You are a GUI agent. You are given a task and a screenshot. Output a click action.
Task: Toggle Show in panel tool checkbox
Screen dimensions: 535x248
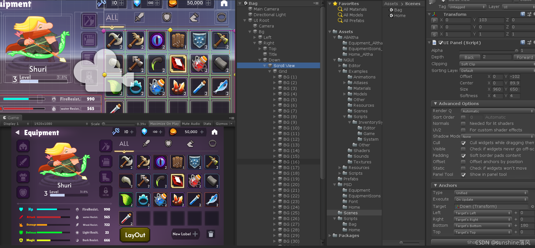coord(463,175)
